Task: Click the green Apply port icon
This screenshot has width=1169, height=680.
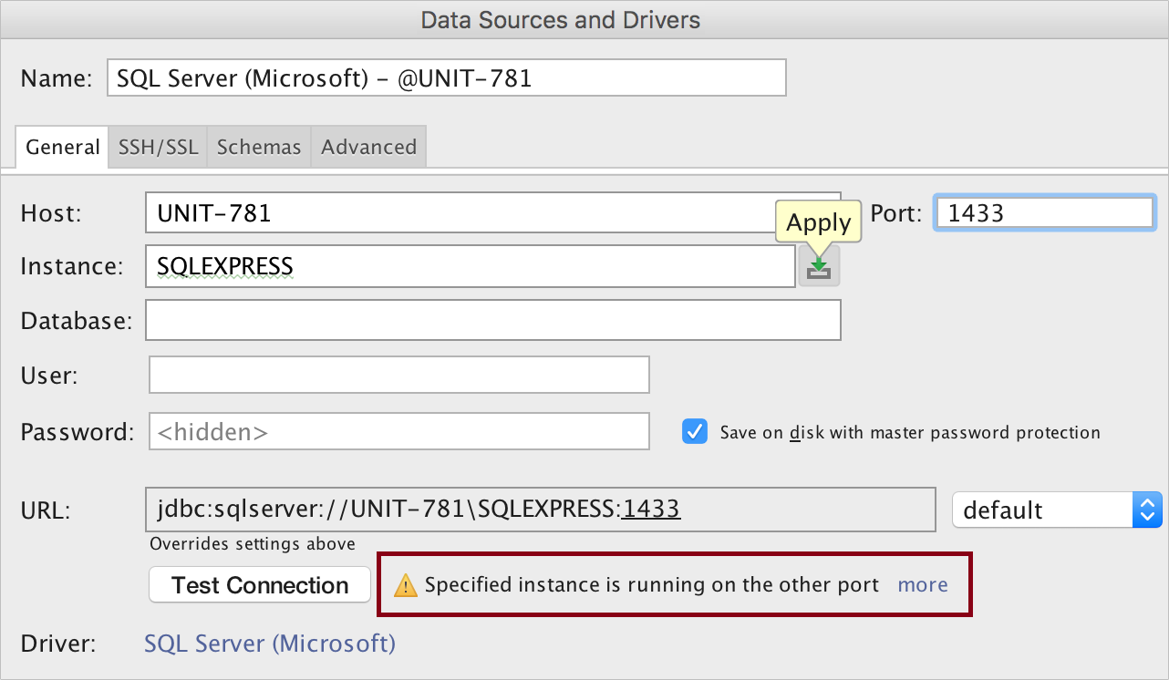Action: point(819,267)
